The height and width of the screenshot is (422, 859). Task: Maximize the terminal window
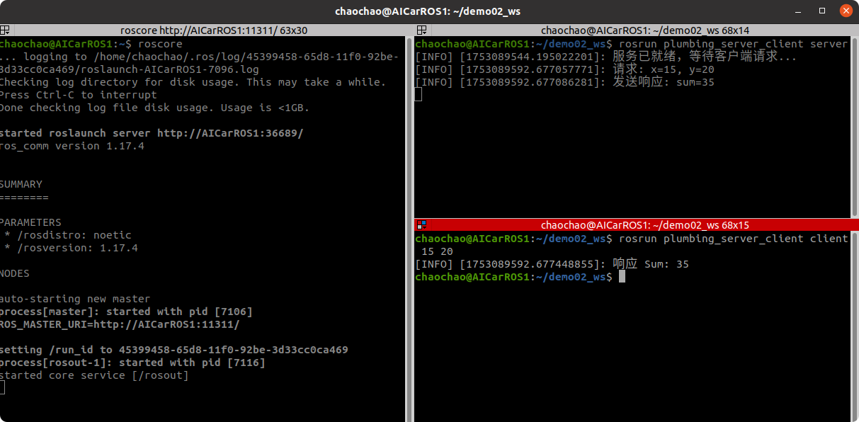(822, 11)
